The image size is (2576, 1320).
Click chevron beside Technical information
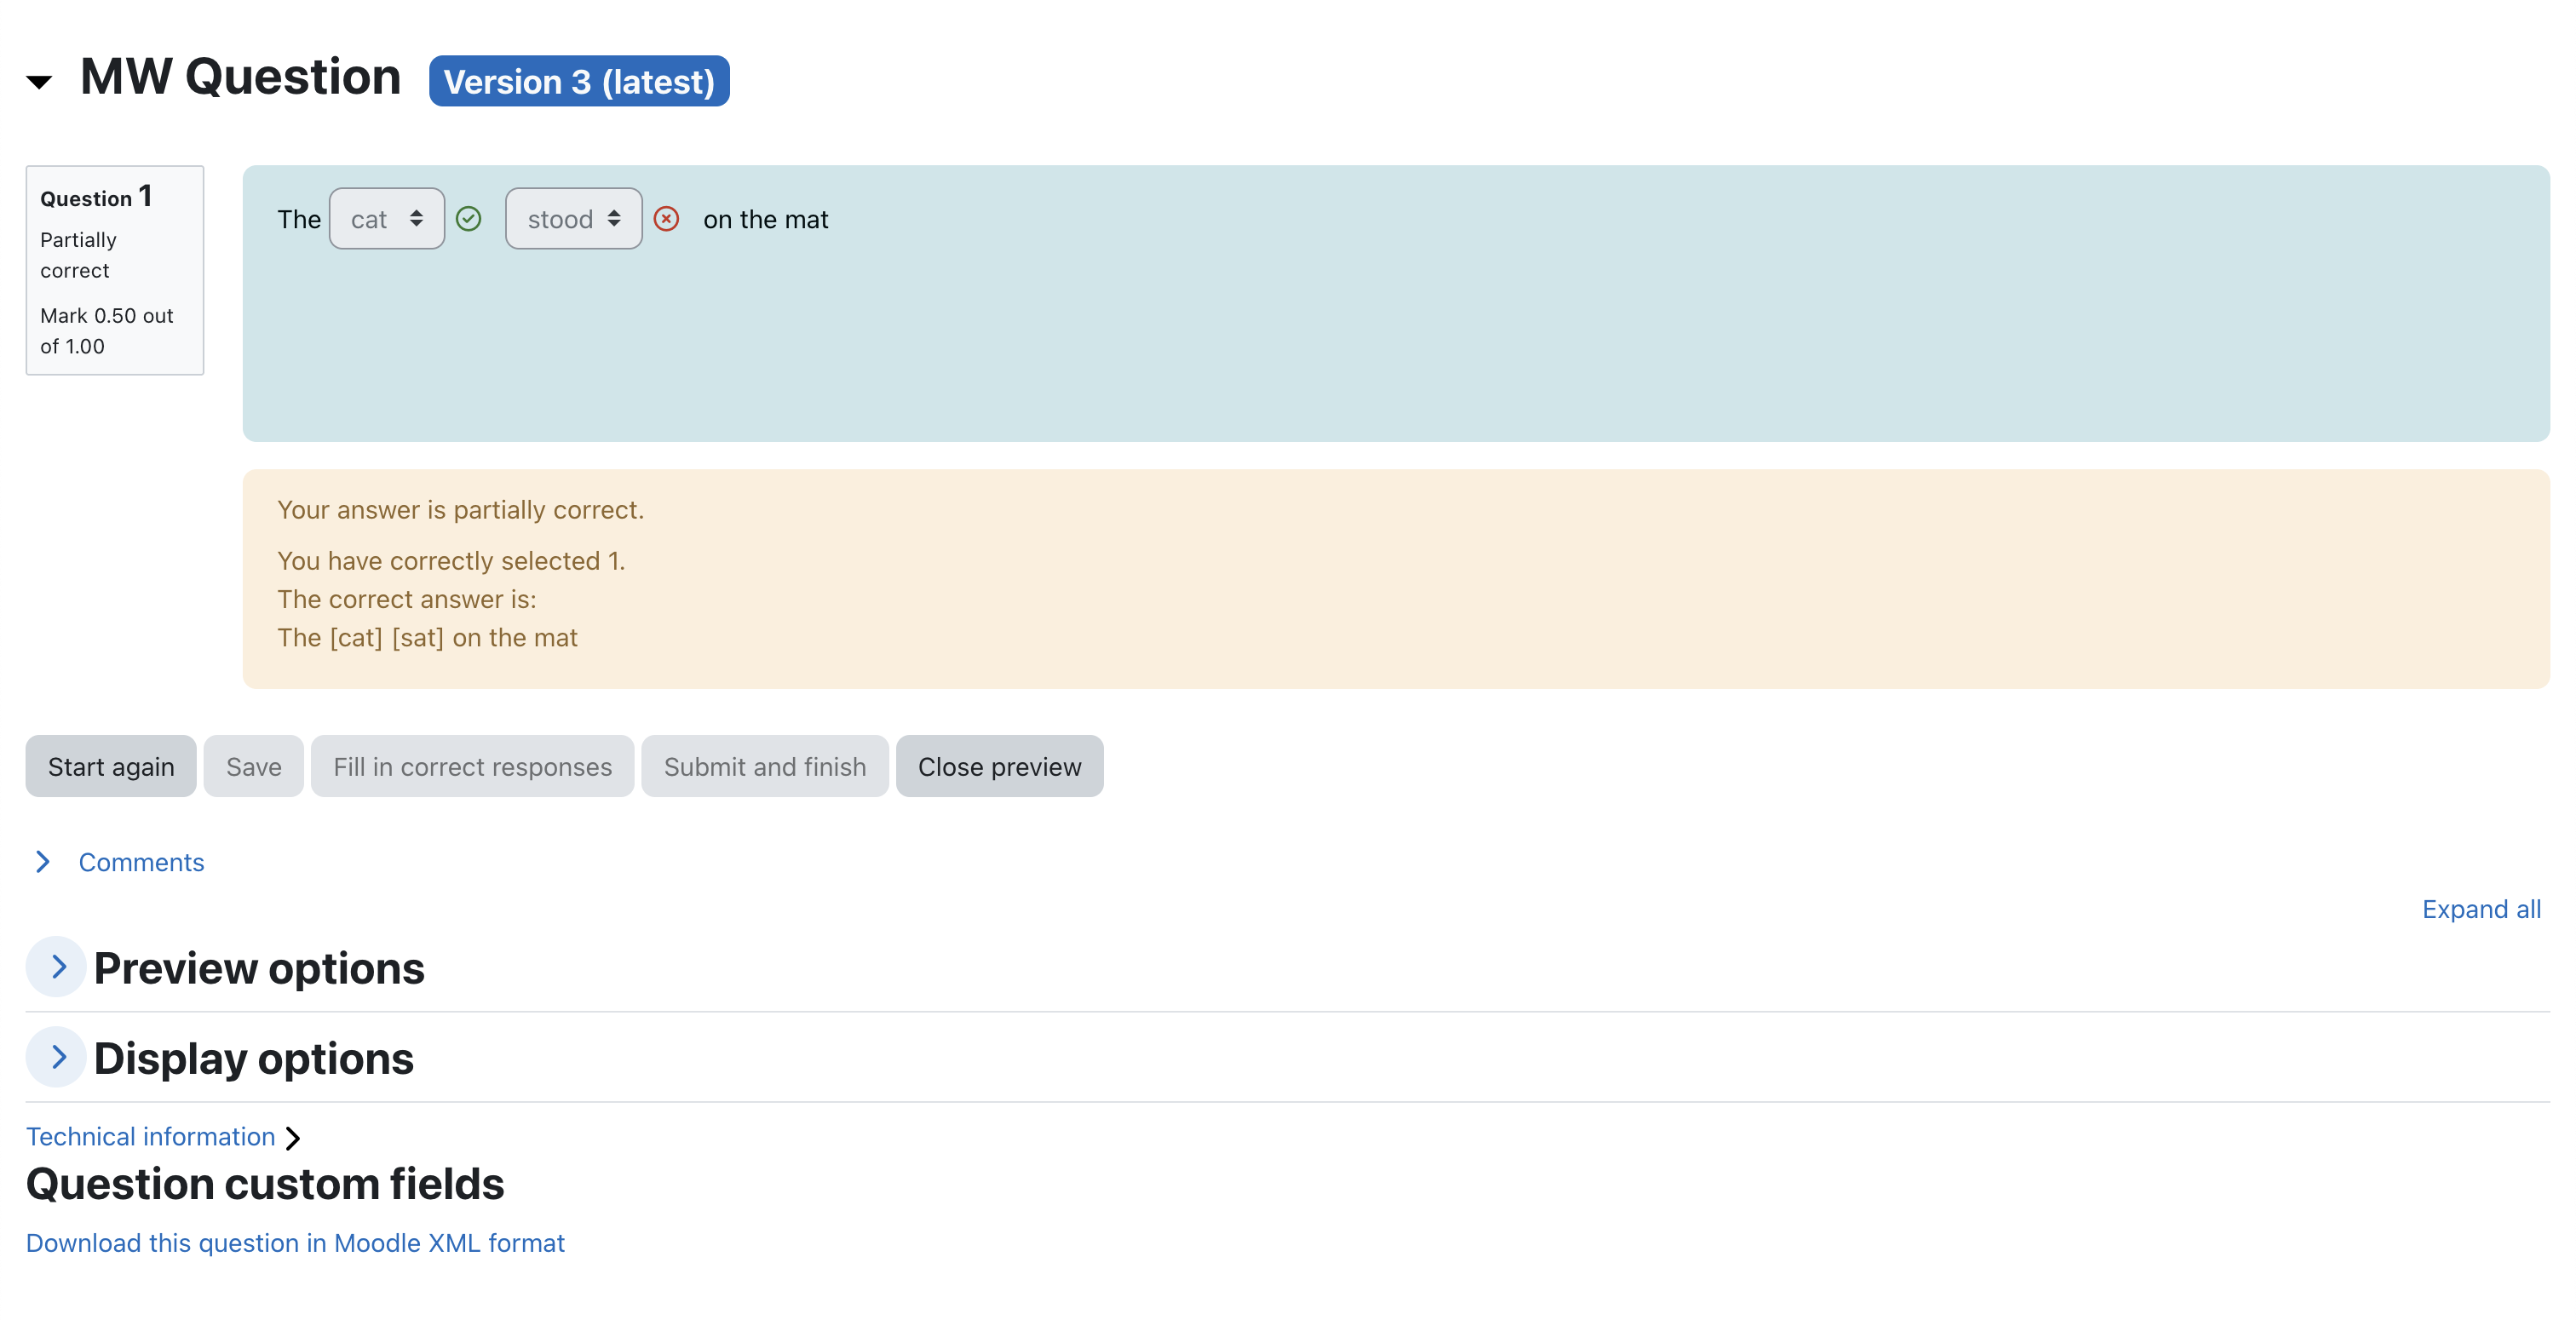(x=293, y=1138)
